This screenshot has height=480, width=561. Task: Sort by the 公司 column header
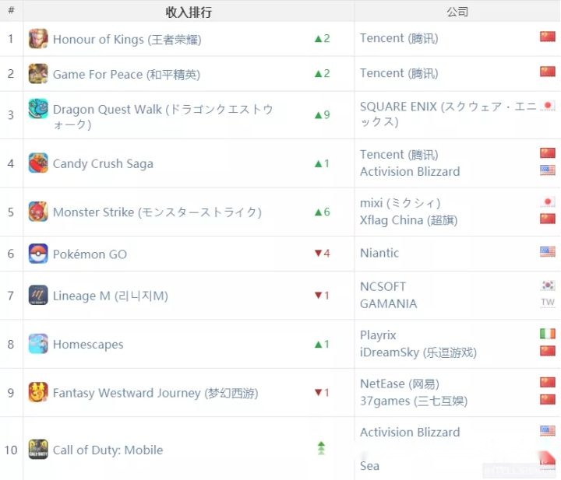(x=457, y=12)
